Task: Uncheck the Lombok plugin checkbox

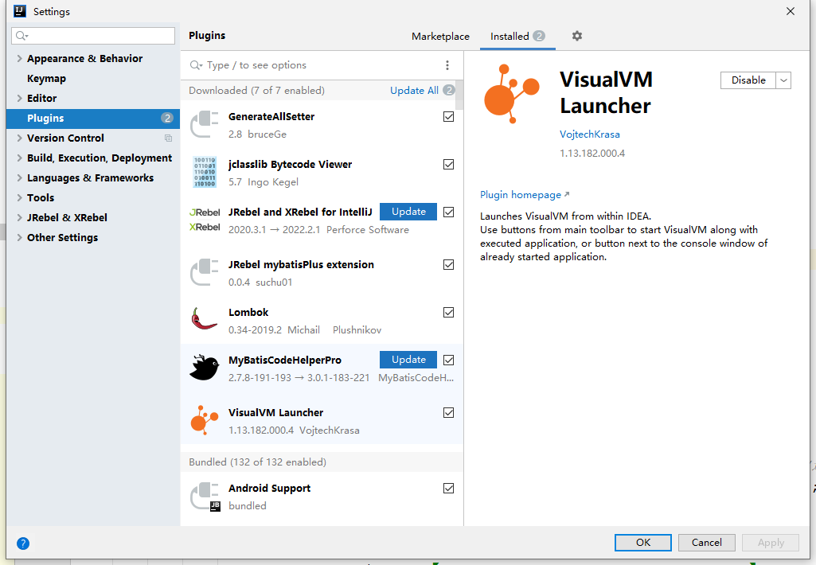Action: pos(448,313)
